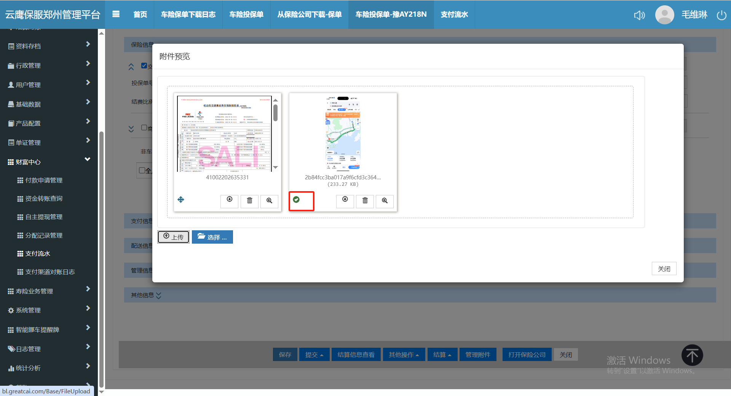This screenshot has width=731, height=396.
Task: Open the 从保险公司下载-保单 tab
Action: [x=310, y=14]
